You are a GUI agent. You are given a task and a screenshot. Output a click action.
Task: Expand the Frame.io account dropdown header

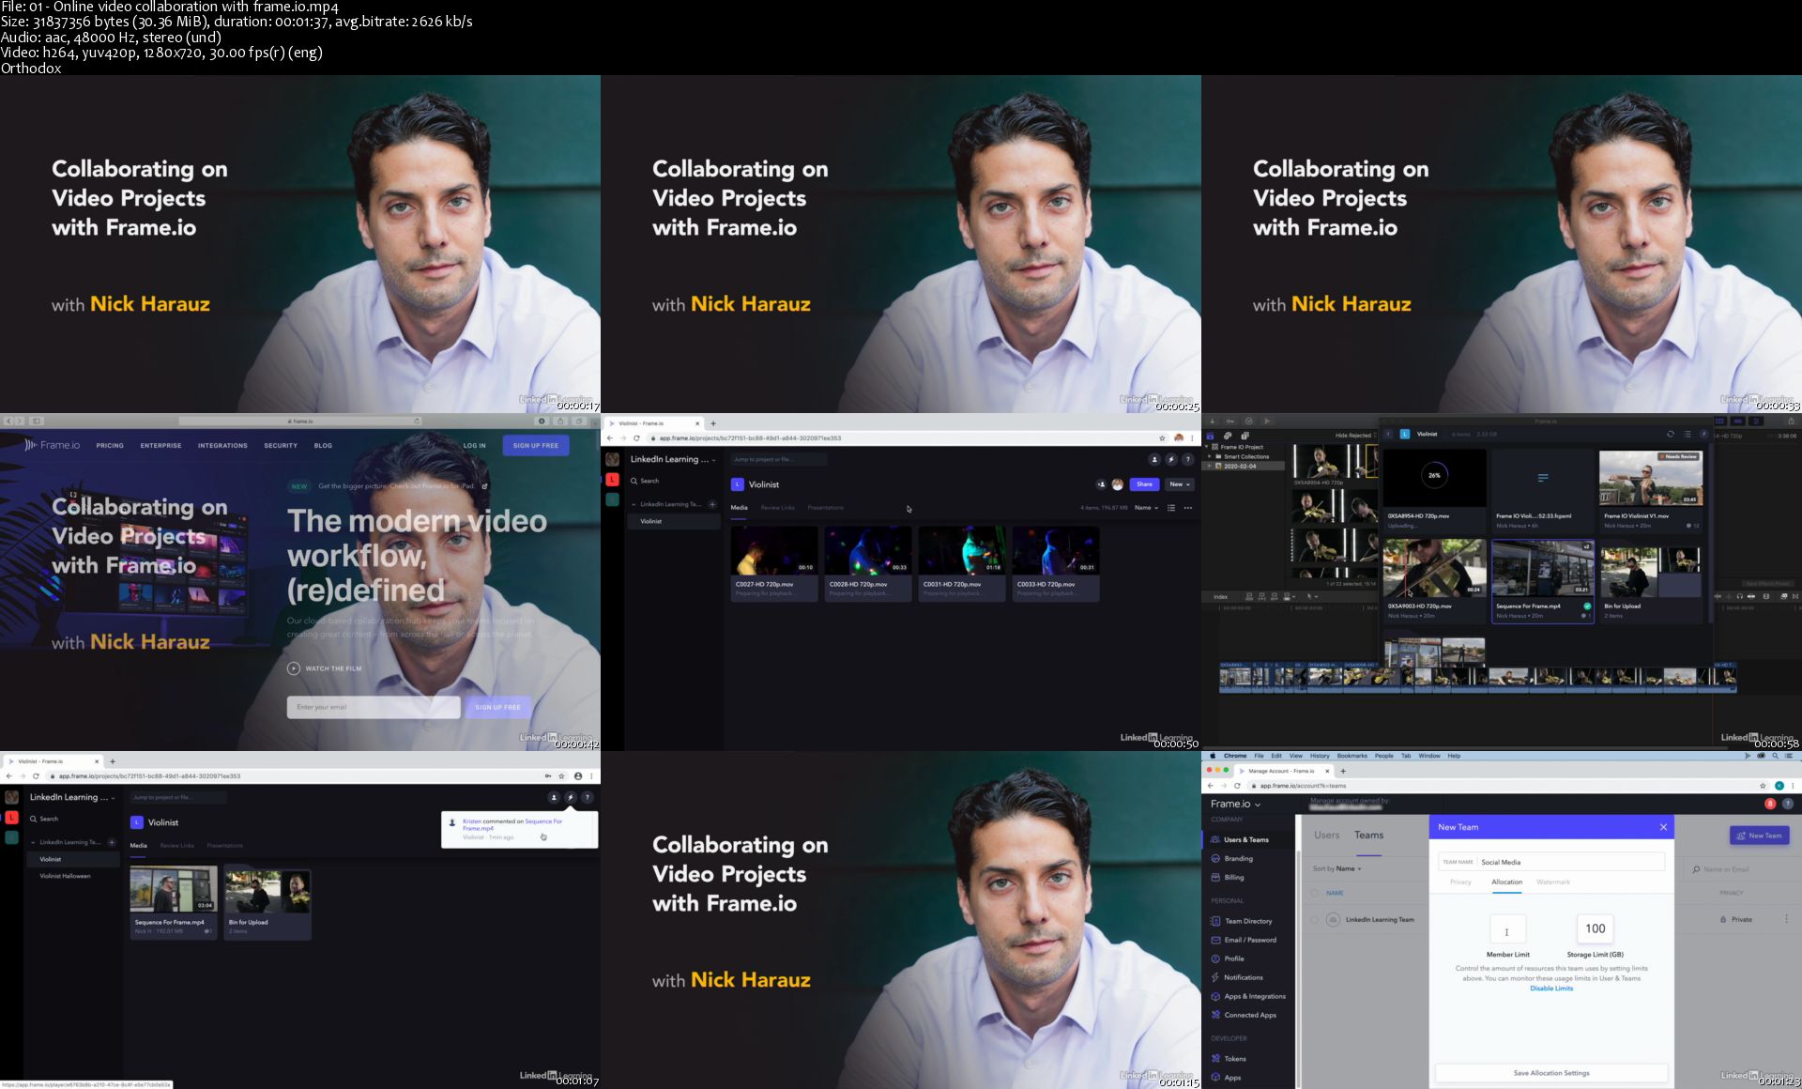(x=1235, y=805)
